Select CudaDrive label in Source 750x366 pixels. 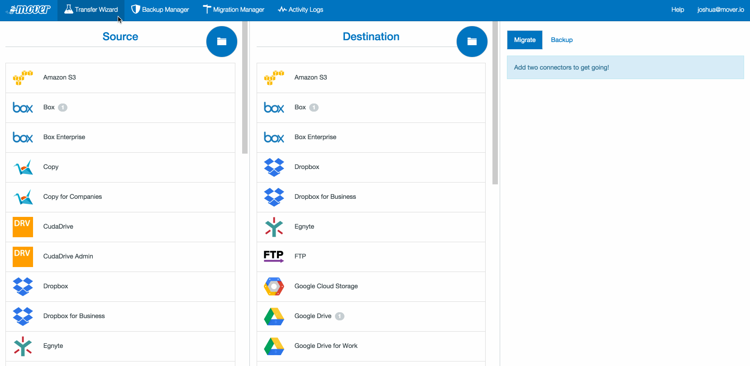pyautogui.click(x=58, y=226)
